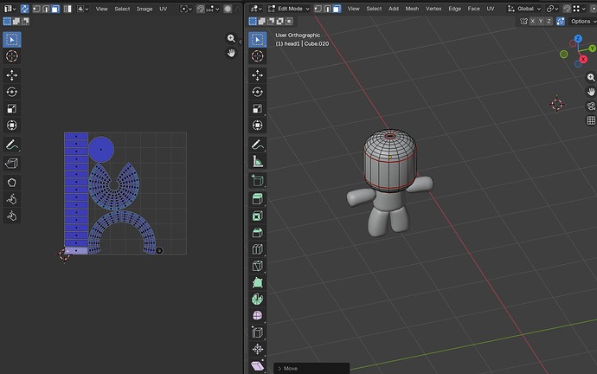Open the Global transform orientation dropdown
This screenshot has height=374, width=597.
pyautogui.click(x=524, y=9)
